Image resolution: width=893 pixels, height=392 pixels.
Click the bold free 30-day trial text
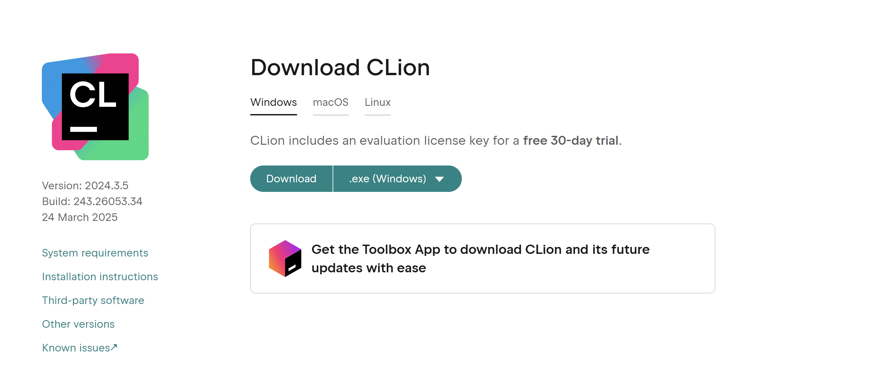tap(571, 140)
